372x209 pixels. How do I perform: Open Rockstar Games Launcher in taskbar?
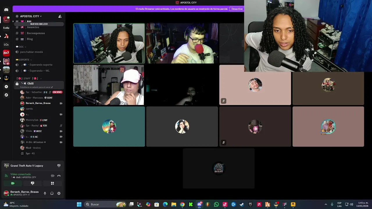(x=293, y=204)
